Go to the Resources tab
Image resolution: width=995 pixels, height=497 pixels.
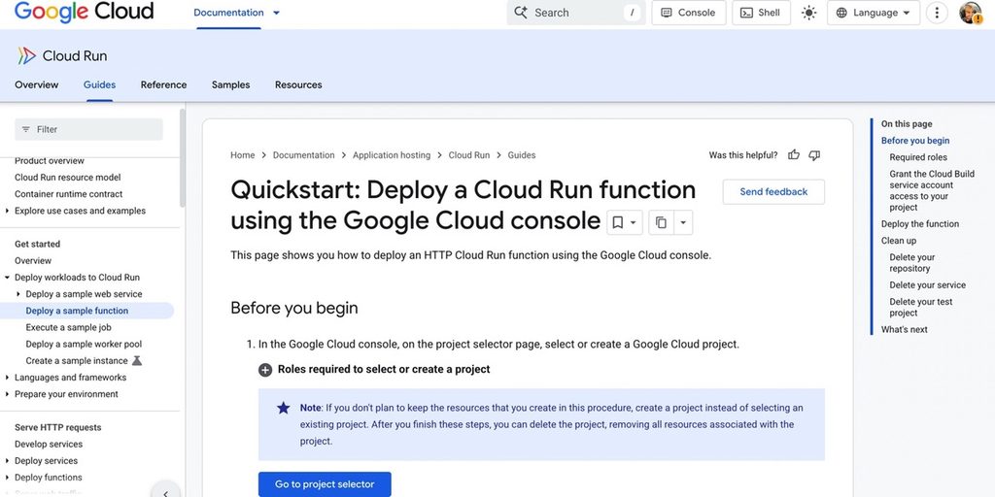coord(298,84)
